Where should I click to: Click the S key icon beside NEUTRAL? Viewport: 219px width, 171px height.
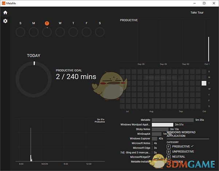[x=169, y=157]
